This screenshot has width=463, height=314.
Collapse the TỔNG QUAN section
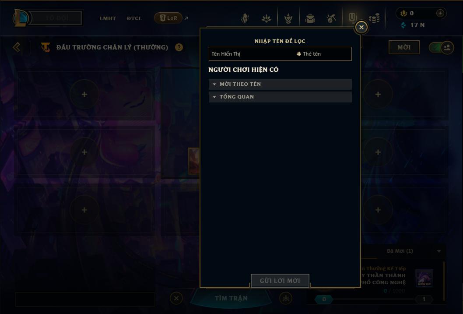coord(280,97)
